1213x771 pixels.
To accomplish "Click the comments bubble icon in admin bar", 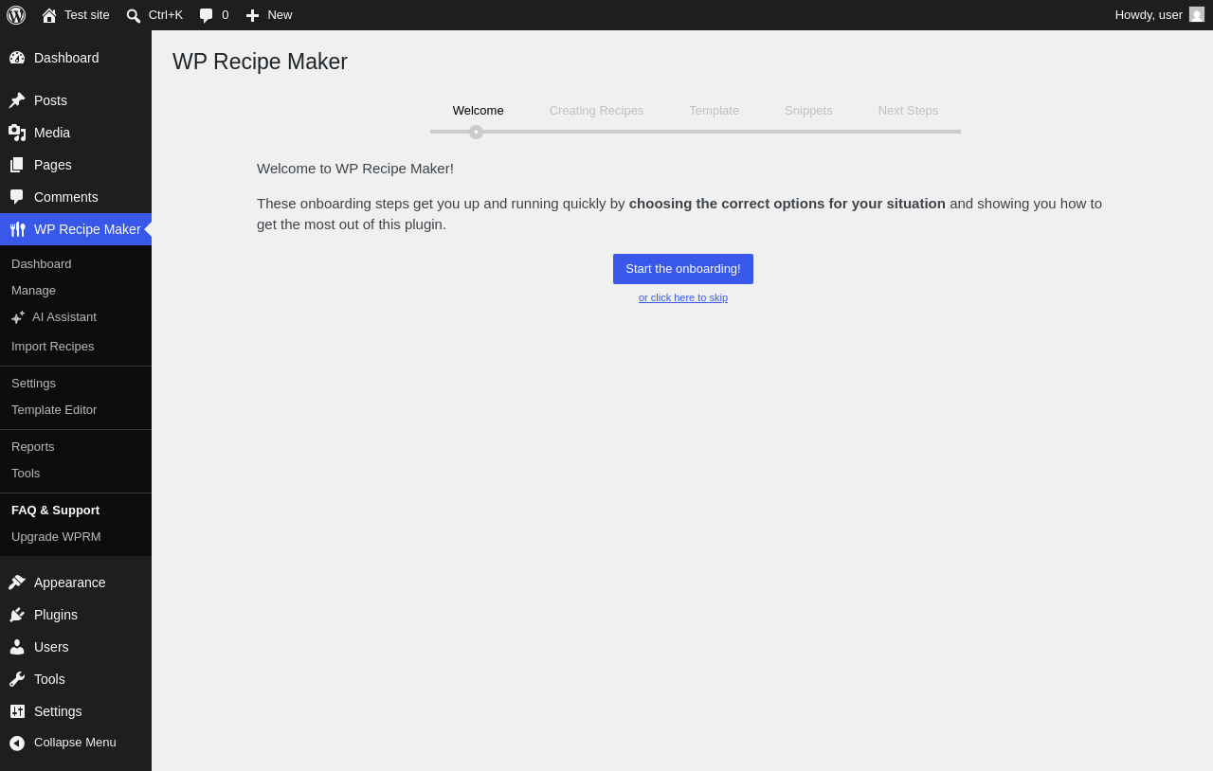I will click(x=207, y=15).
